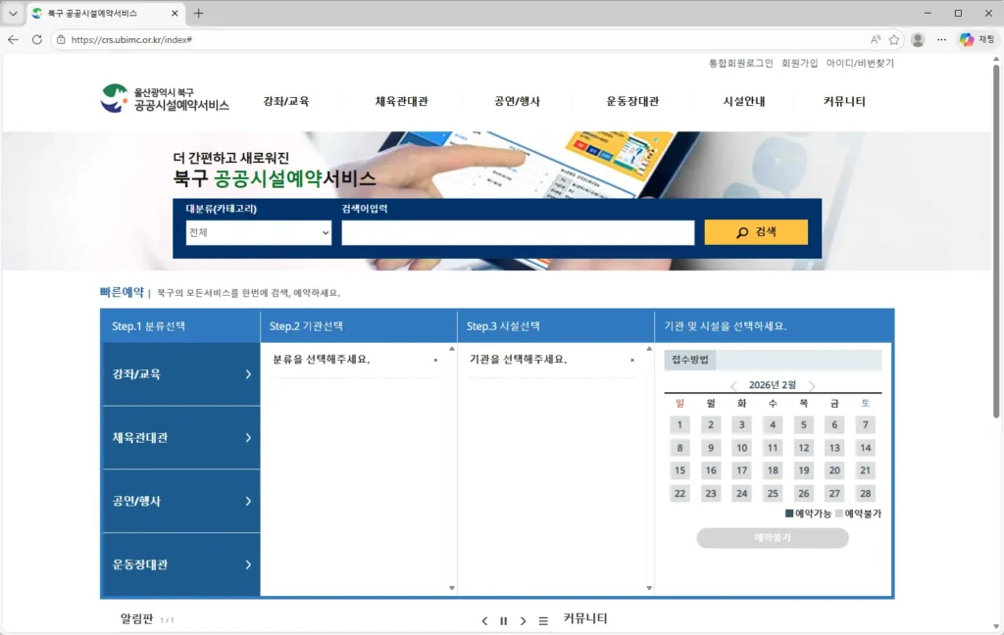Expand 체육관대관 in the Step.1 panel
The height and width of the screenshot is (635, 1004).
click(180, 437)
